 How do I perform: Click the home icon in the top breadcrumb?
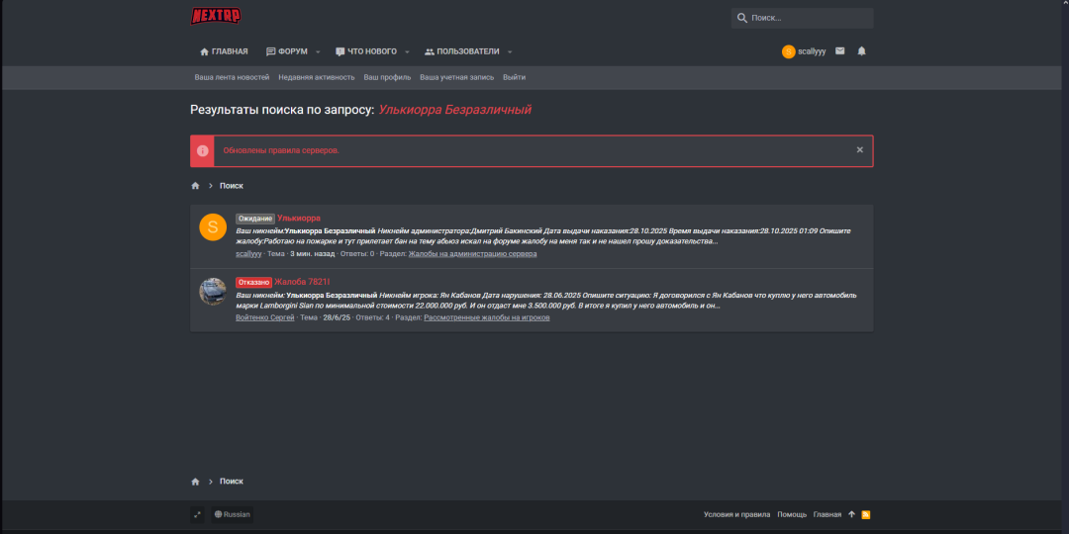[x=196, y=186]
